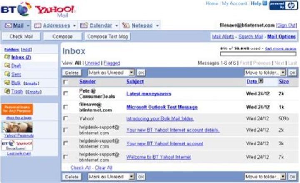Viewport: 300px width, 183px height.
Task: Click the Check All link
Action: [x=80, y=168]
